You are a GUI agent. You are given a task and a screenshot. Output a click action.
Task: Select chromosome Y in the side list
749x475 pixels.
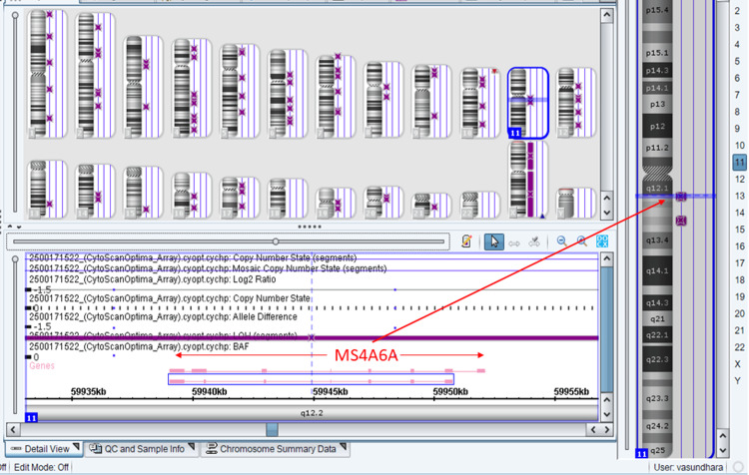(x=738, y=380)
